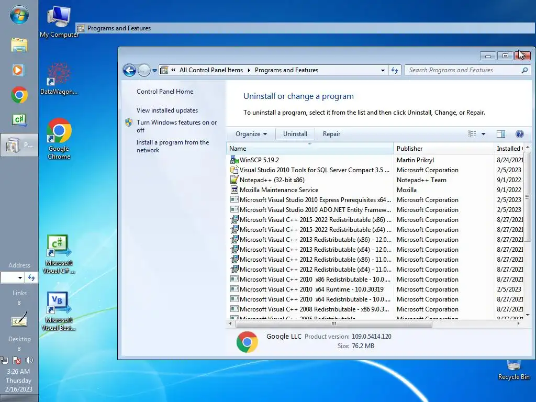The width and height of the screenshot is (536, 402).
Task: Launch Windows Media Player from the taskbar
Action: click(x=18, y=70)
